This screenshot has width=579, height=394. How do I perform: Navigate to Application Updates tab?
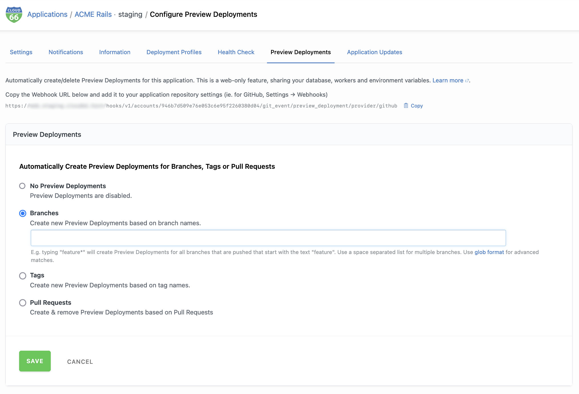click(374, 52)
